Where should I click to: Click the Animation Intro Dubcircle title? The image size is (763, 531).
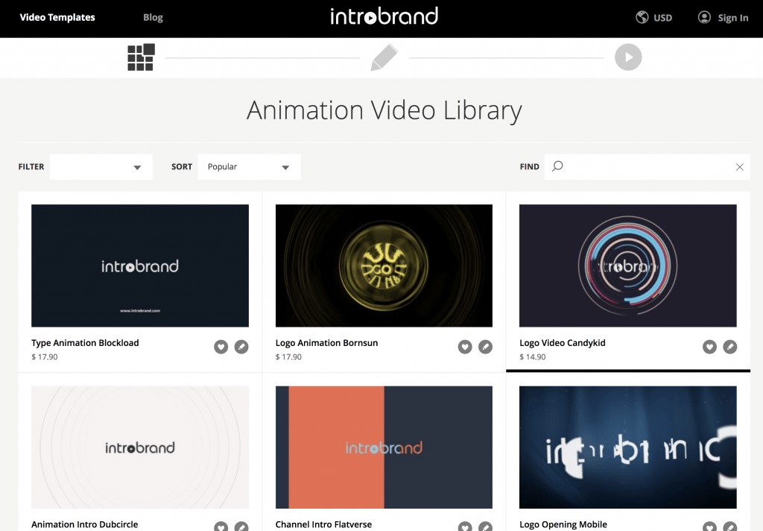click(x=85, y=525)
